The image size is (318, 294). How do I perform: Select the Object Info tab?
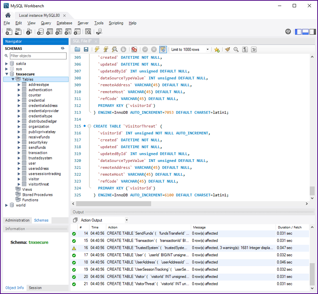coord(14,288)
